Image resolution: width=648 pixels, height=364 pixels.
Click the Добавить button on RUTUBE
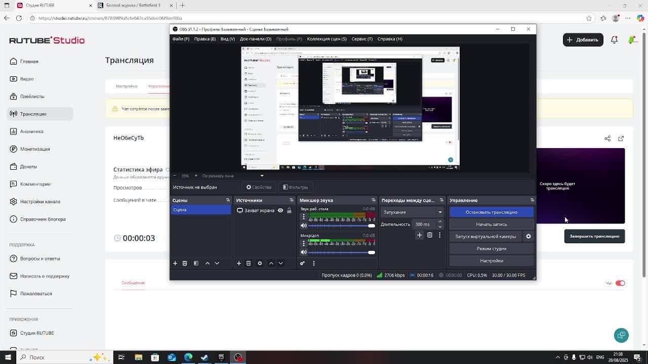pos(583,39)
